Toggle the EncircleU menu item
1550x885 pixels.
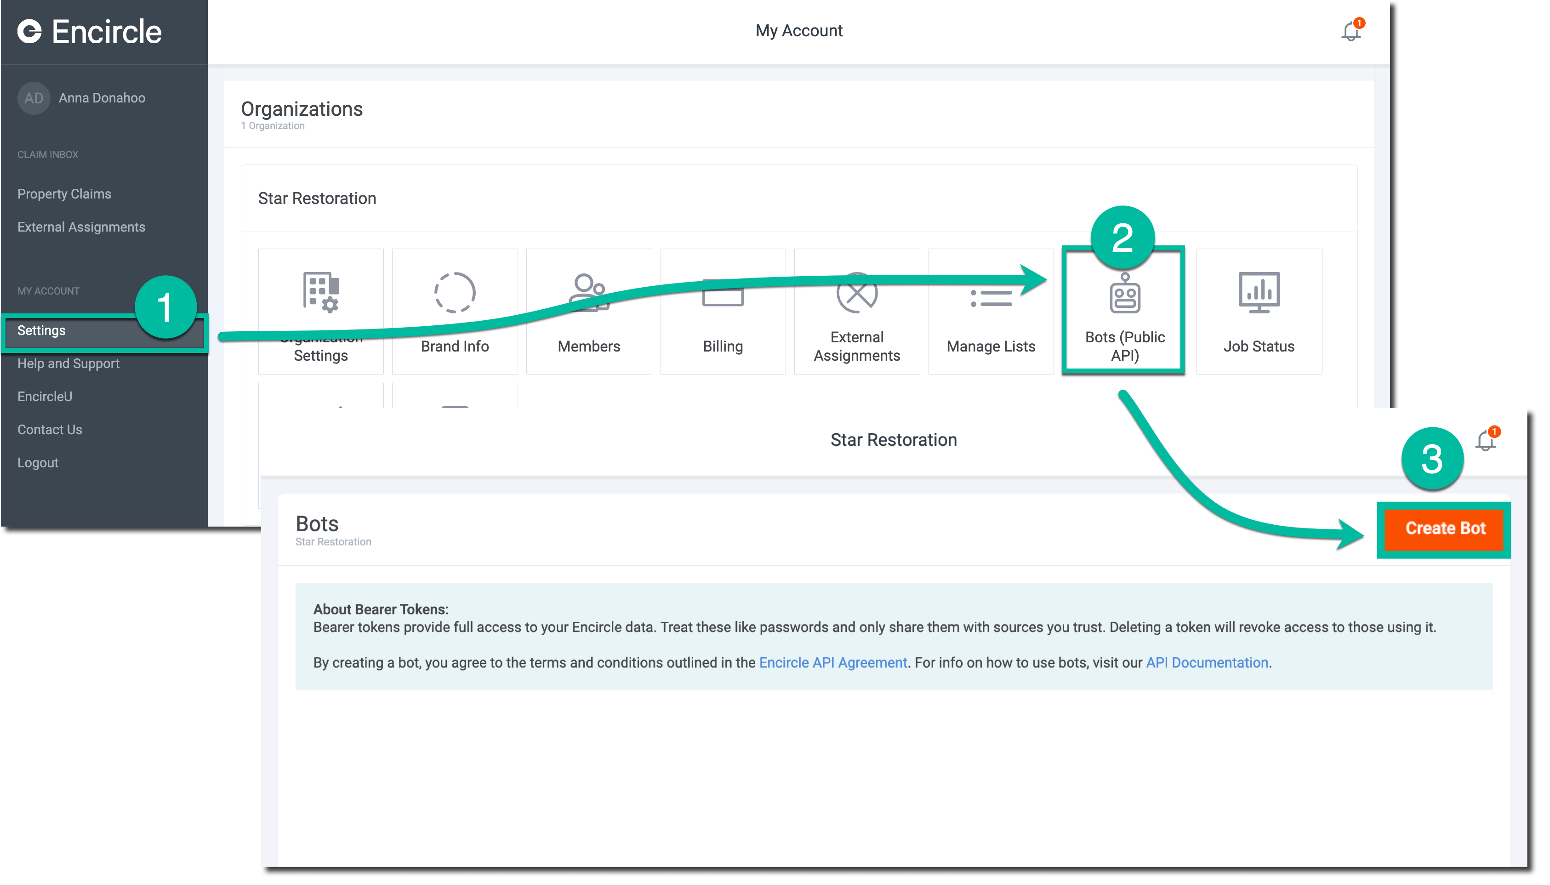44,396
